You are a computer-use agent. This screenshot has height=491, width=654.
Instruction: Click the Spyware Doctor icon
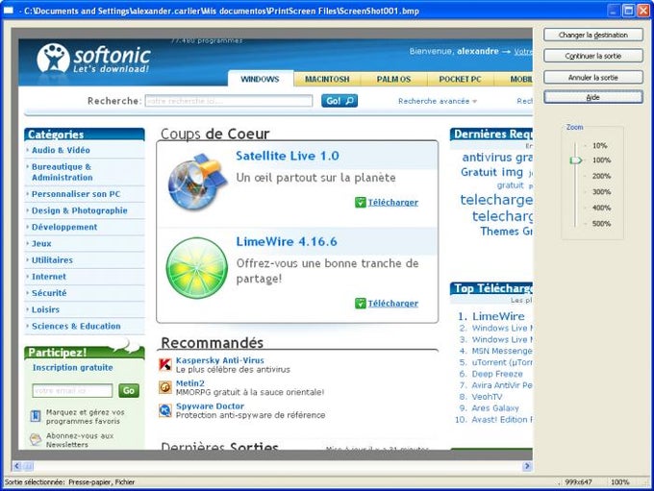tap(165, 410)
